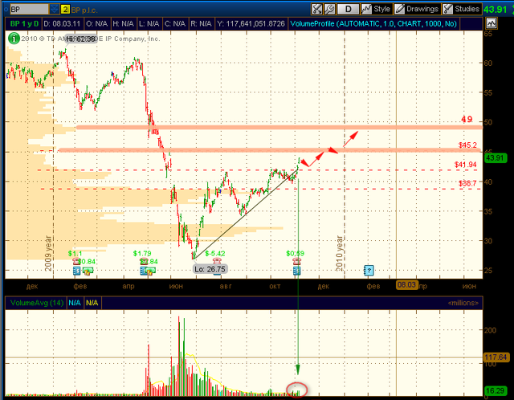The width and height of the screenshot is (514, 400).
Task: Click the 117.64 volume axis marker
Action: (x=496, y=357)
